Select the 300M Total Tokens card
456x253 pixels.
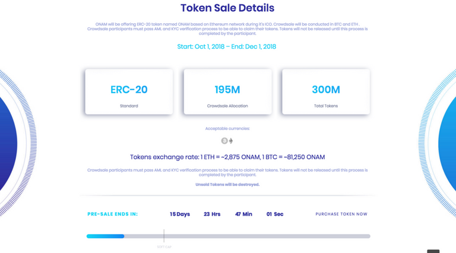326,91
